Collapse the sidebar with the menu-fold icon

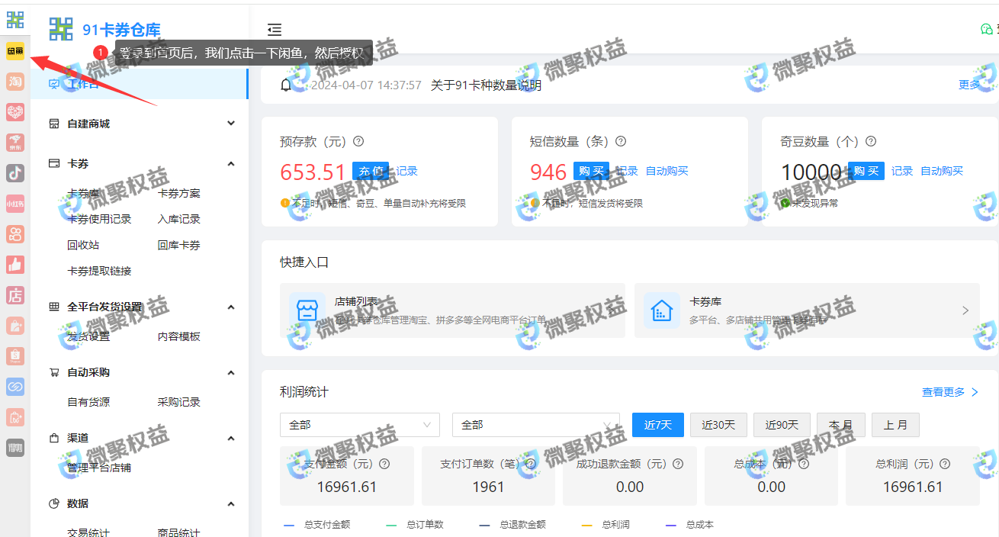click(x=275, y=30)
